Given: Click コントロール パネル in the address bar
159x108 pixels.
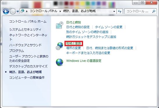Looking at the screenshot, I should click(43, 11).
